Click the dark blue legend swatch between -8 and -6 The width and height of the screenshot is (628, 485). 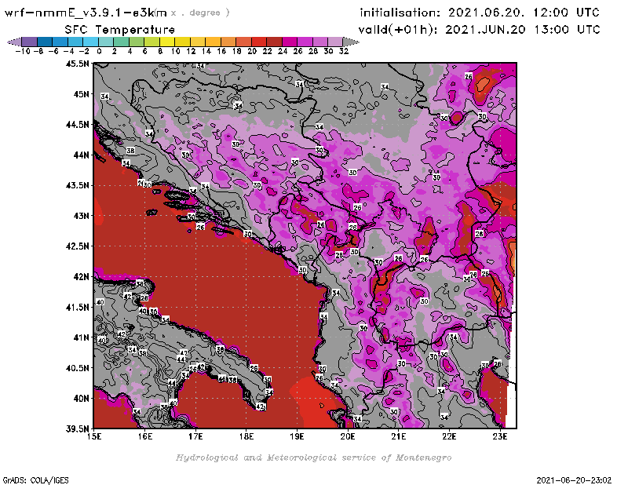45,42
